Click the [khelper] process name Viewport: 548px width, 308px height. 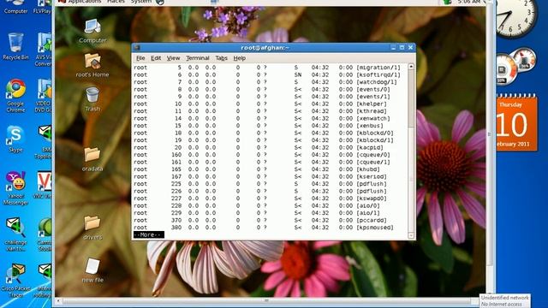point(372,104)
